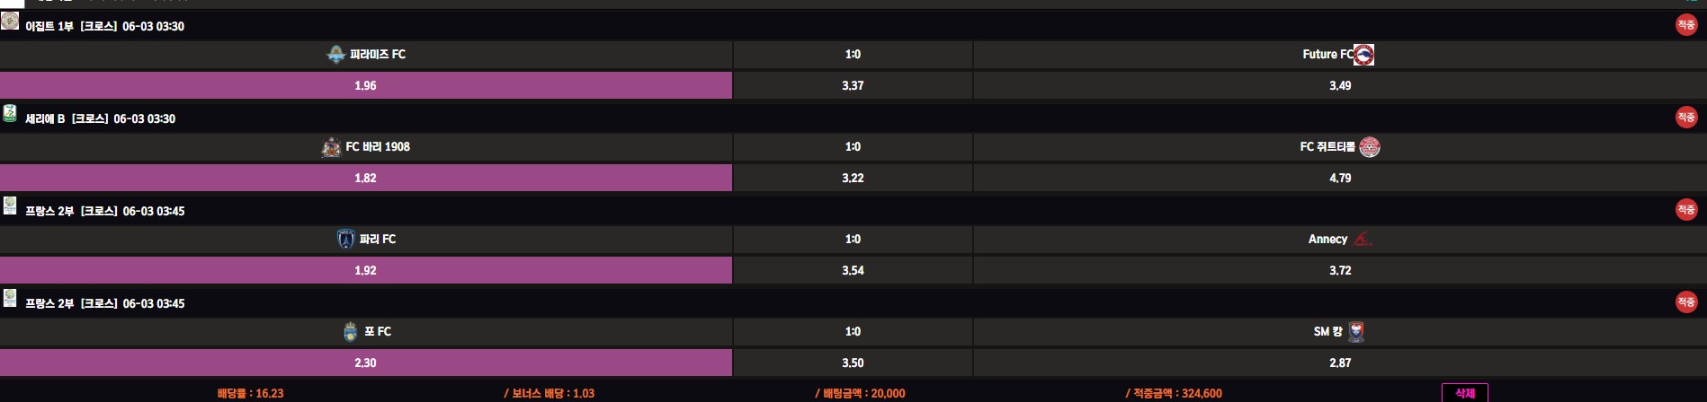Select the 2.87 away odds for SM 캉
This screenshot has height=402, width=1707.
(1339, 363)
